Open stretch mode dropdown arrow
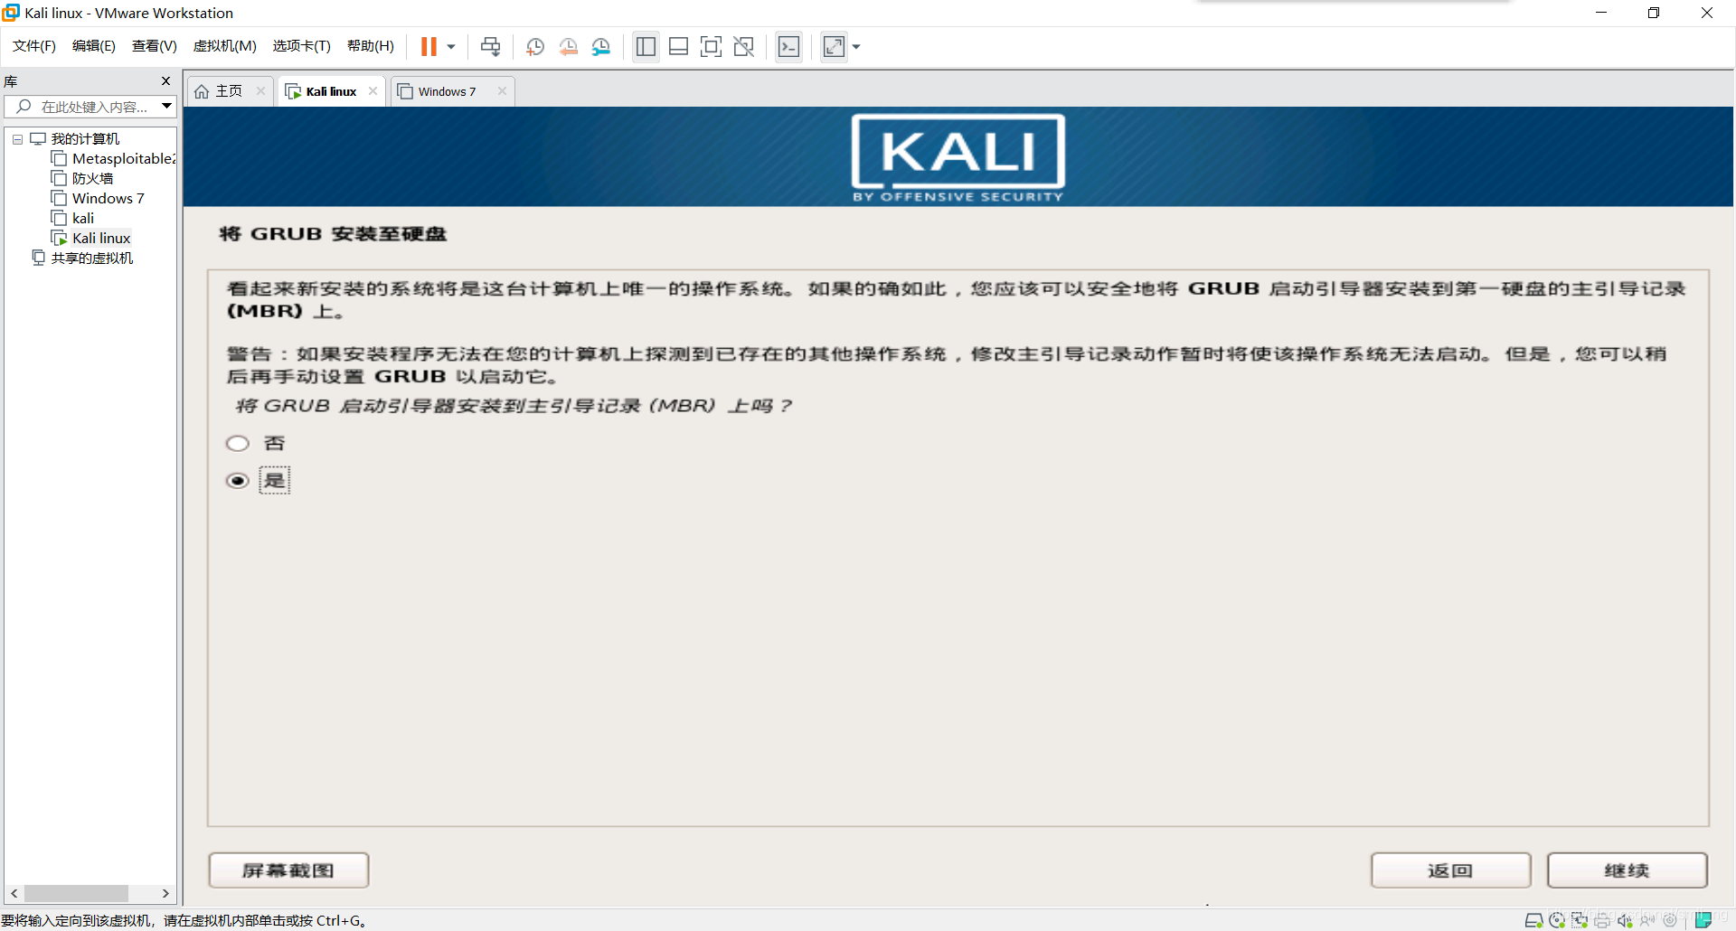This screenshot has width=1736, height=931. point(856,46)
